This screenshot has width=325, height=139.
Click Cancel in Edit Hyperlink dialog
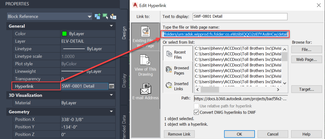(x=273, y=134)
